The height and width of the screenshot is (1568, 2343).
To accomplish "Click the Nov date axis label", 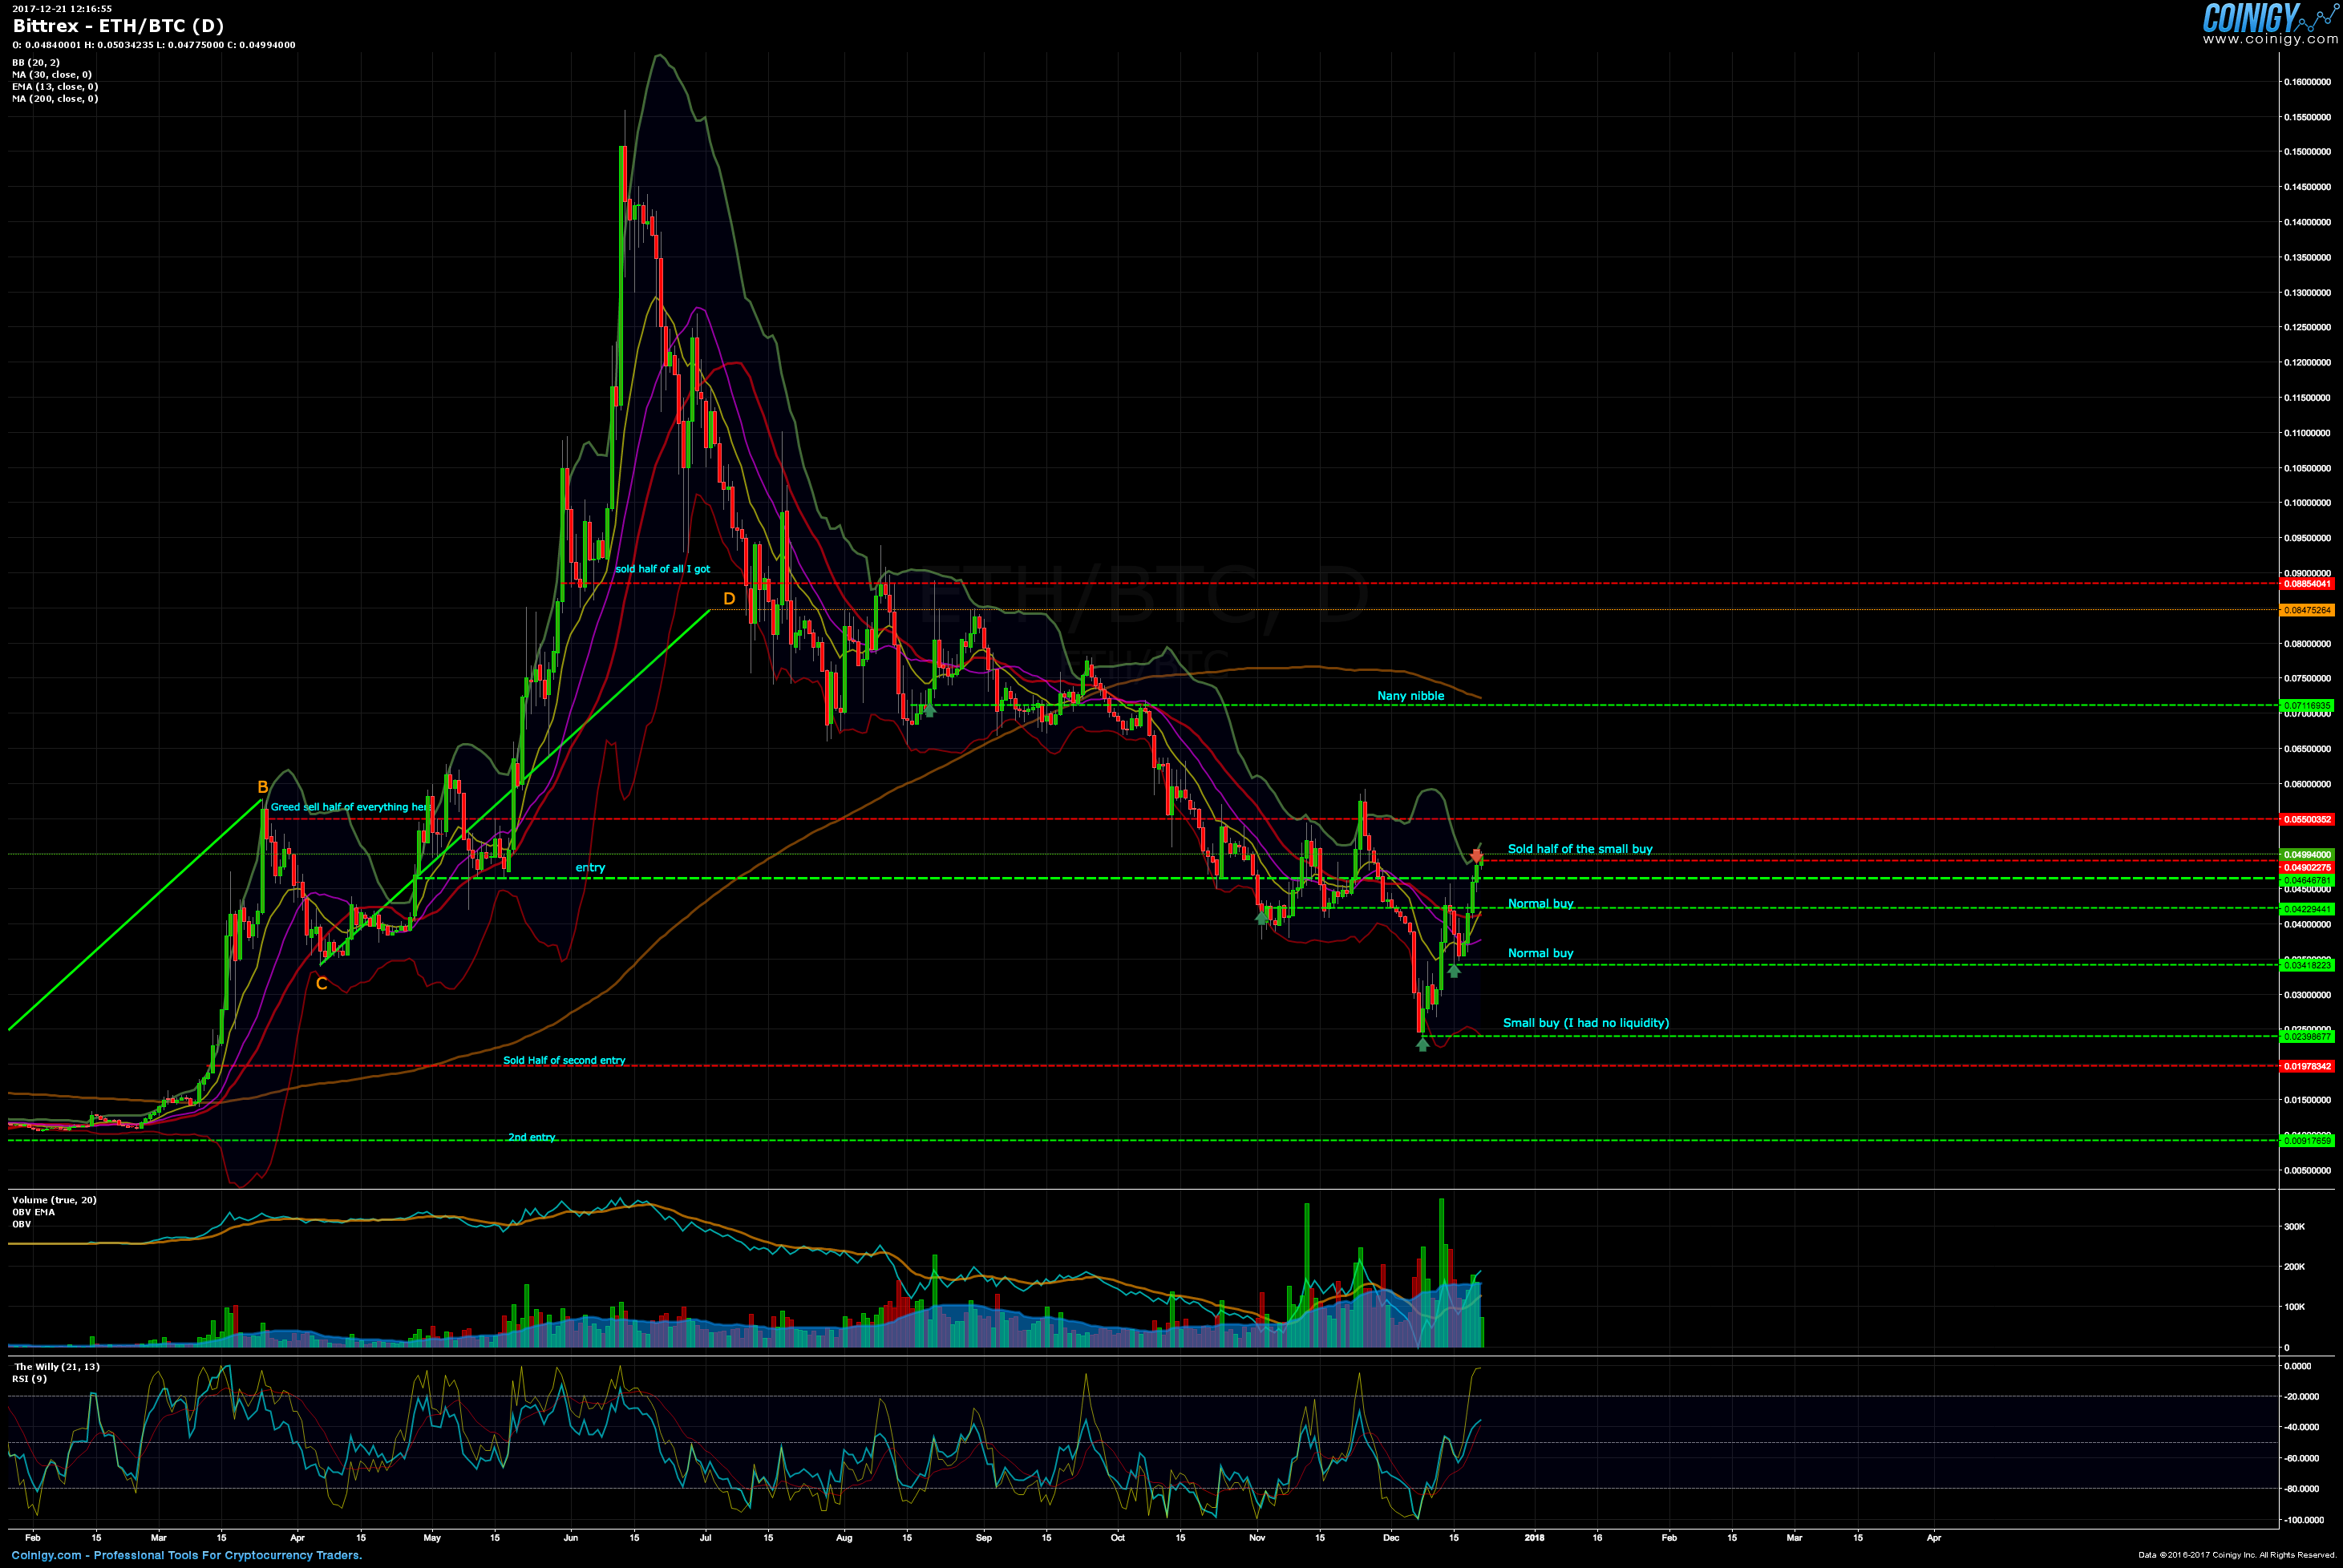I will click(x=1257, y=1538).
